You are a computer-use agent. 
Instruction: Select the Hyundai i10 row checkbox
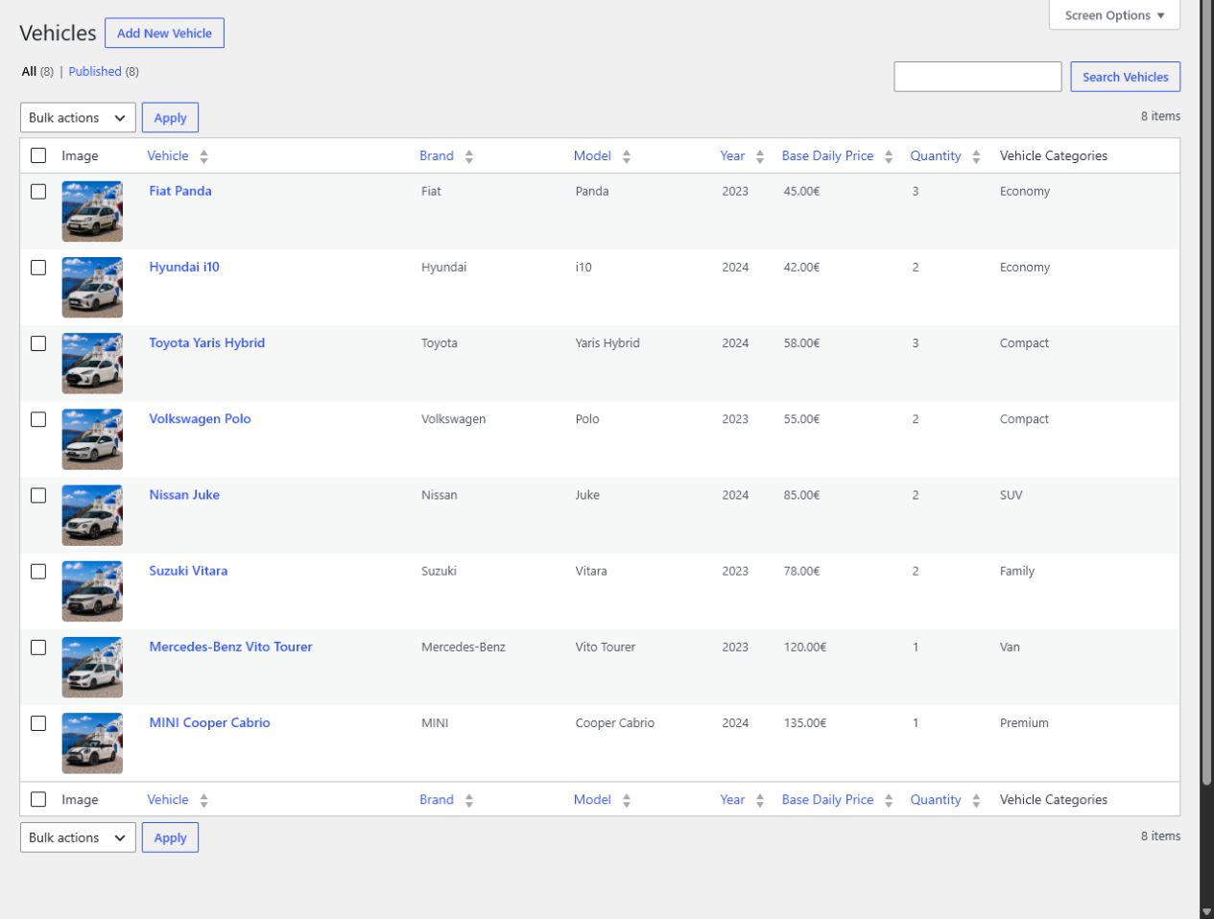click(38, 268)
